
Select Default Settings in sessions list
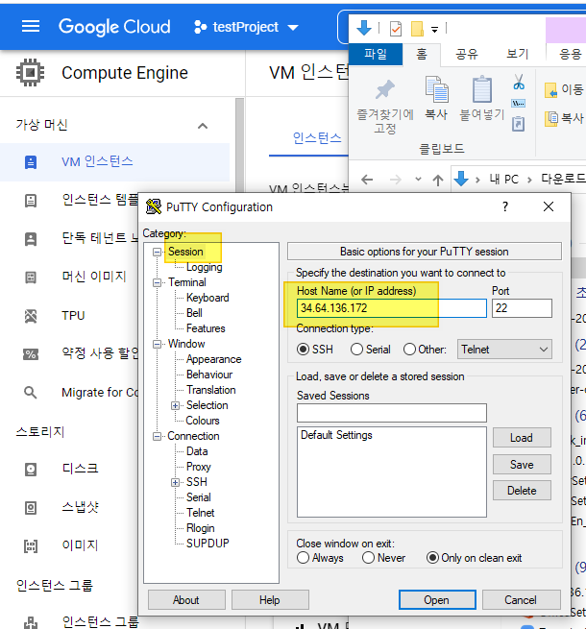336,435
